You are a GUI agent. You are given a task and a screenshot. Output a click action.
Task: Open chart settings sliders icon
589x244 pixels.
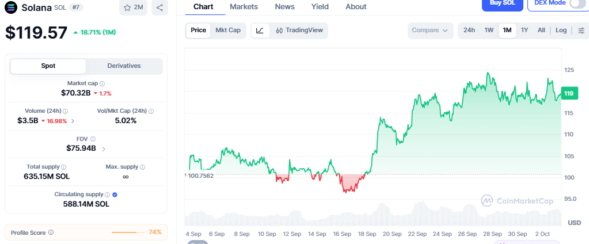[581, 30]
